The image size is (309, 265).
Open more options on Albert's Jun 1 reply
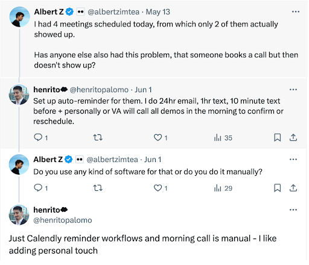pos(293,160)
